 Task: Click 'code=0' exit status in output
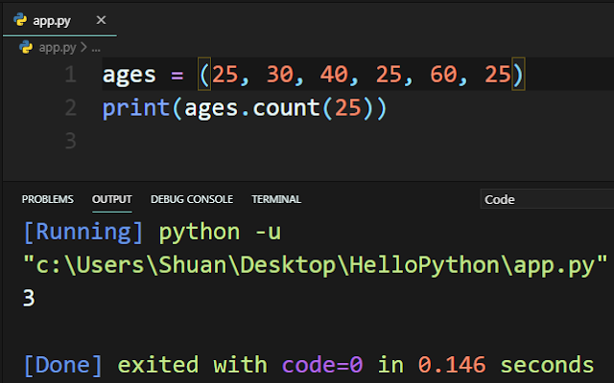322,365
